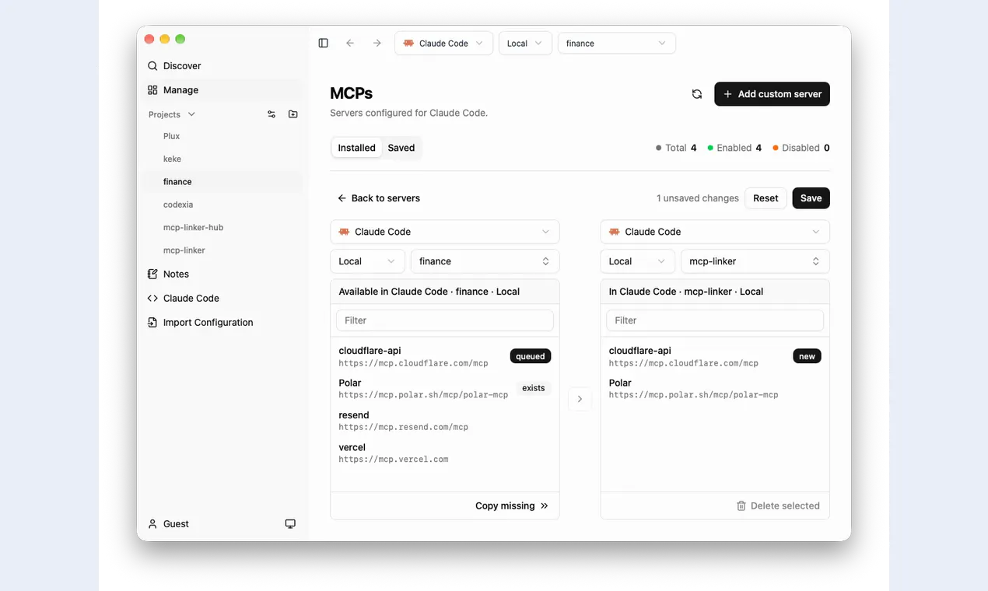Screen dimensions: 988x591
Task: Open left panel Local scope dropdown
Action: click(367, 261)
